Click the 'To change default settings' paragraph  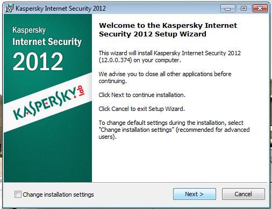click(174, 130)
